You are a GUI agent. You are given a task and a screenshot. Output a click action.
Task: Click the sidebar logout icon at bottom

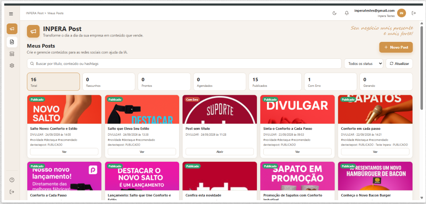pos(12,192)
